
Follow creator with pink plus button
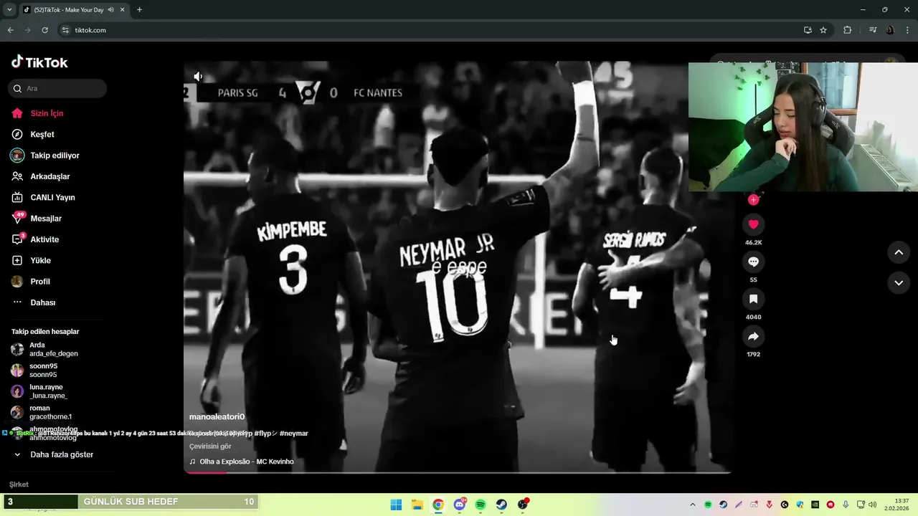[753, 200]
